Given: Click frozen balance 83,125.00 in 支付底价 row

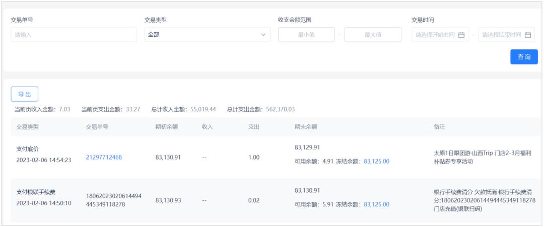Looking at the screenshot, I should pos(376,161).
